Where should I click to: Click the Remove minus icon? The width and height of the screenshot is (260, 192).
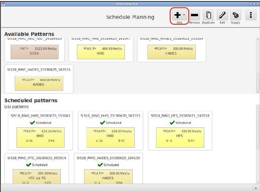click(x=194, y=15)
